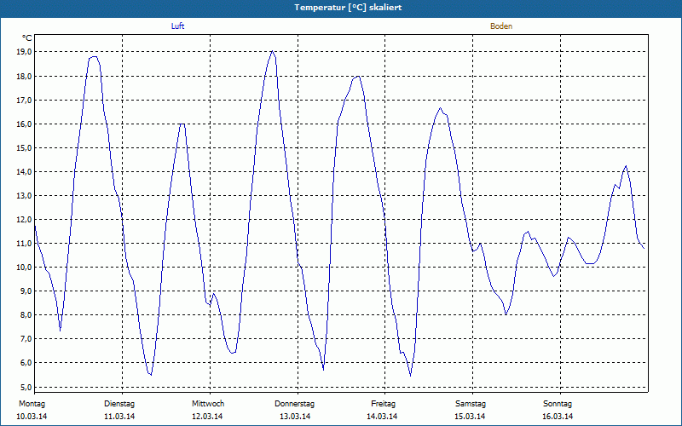Viewport: 682px width, 426px height.
Task: Click the 11,0 y-axis value
Action: click(25, 244)
